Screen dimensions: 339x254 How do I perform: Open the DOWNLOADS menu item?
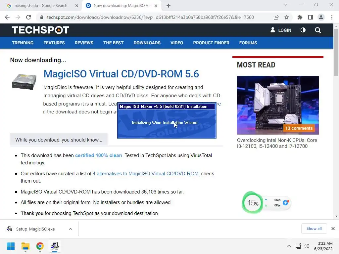tap(147, 43)
